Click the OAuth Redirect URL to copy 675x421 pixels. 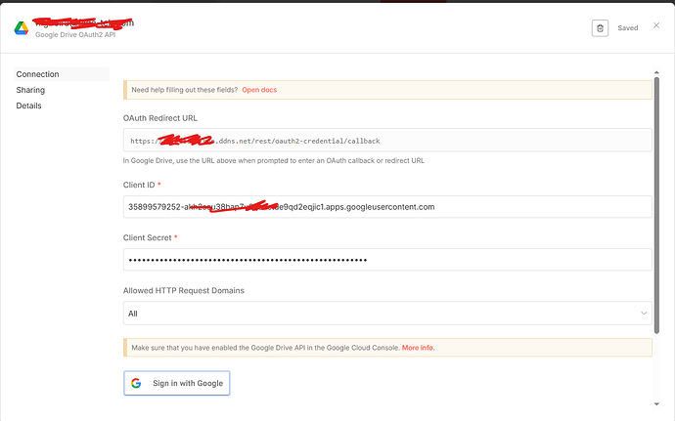pyautogui.click(x=387, y=141)
